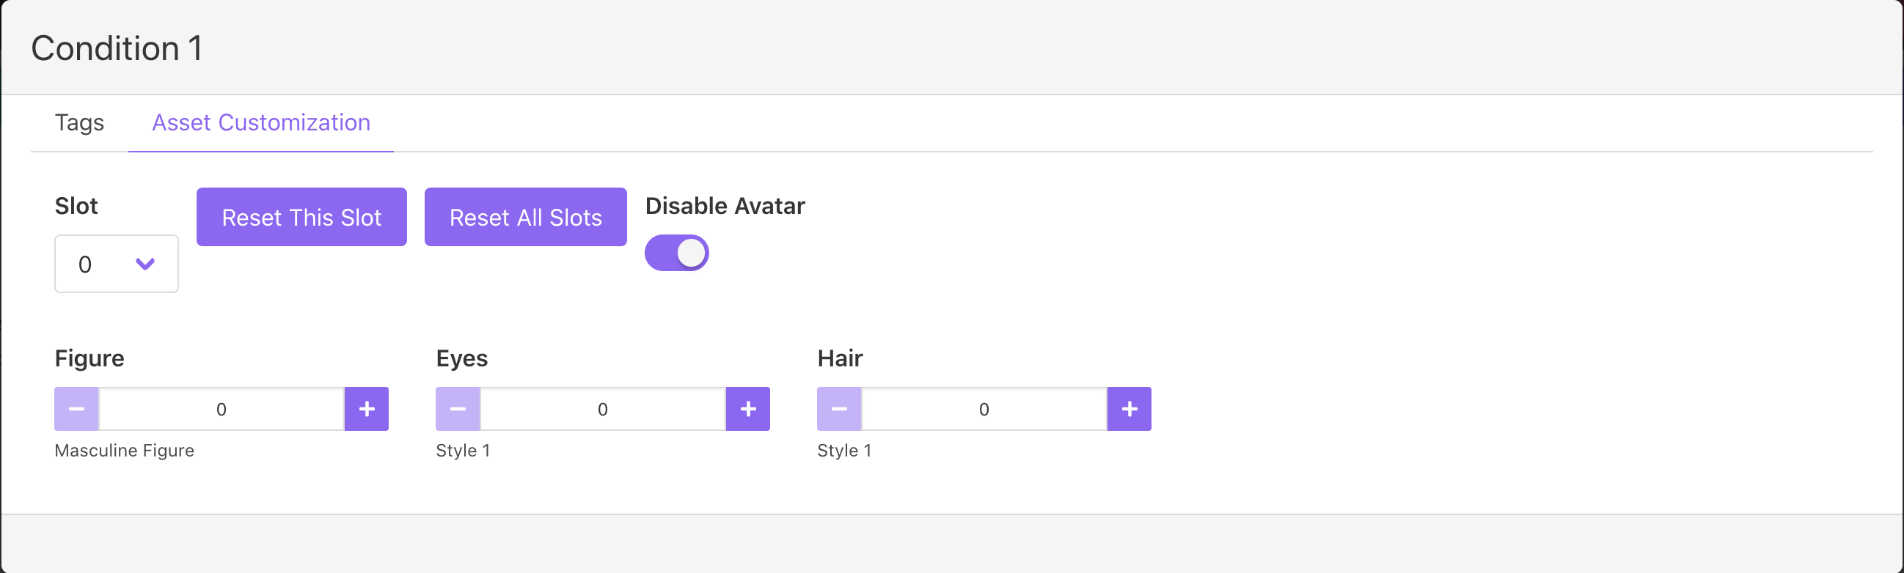Click the Disable Avatar label
Image resolution: width=1904 pixels, height=573 pixels.
click(725, 206)
